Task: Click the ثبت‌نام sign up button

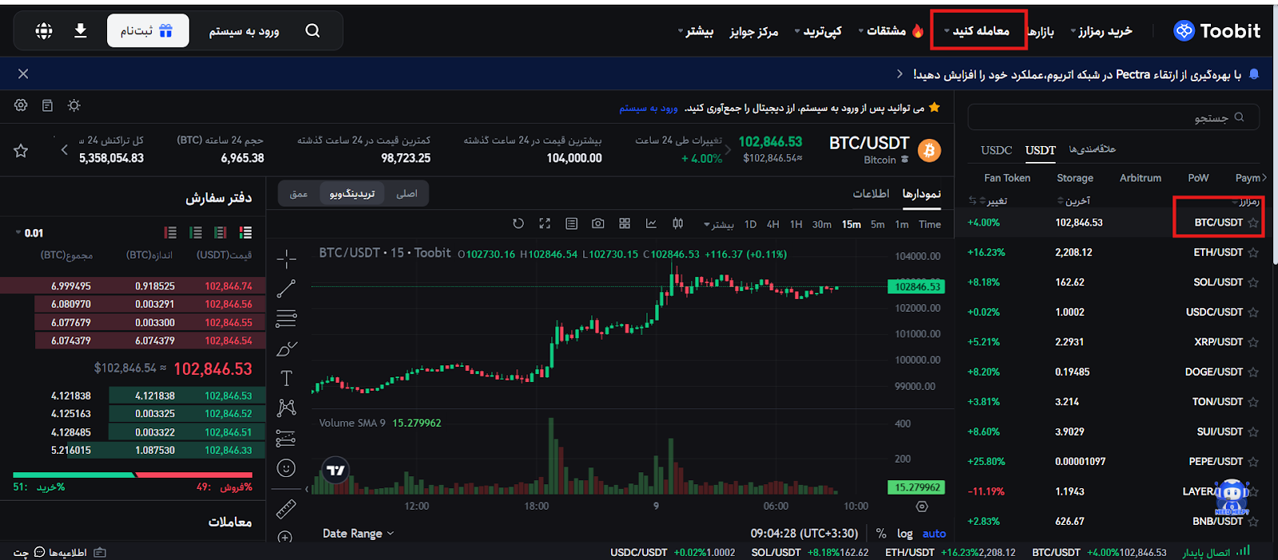Action: point(148,30)
